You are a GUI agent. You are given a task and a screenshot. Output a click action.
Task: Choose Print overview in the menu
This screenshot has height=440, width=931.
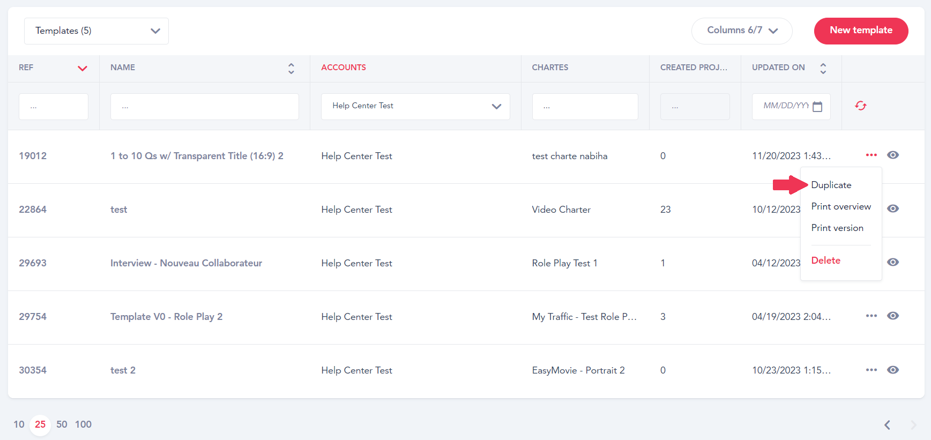coord(841,206)
